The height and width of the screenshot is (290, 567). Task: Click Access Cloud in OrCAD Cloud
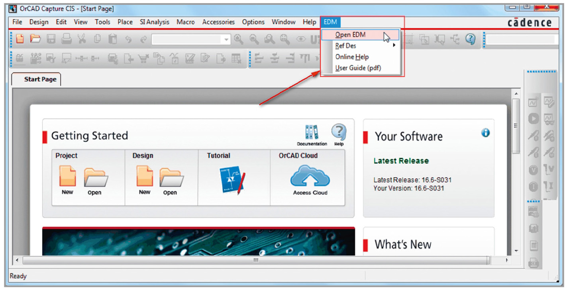click(x=310, y=180)
